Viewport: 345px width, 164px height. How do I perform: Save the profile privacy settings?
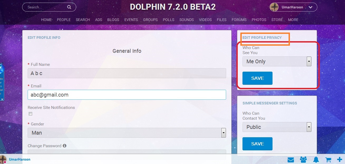257,78
